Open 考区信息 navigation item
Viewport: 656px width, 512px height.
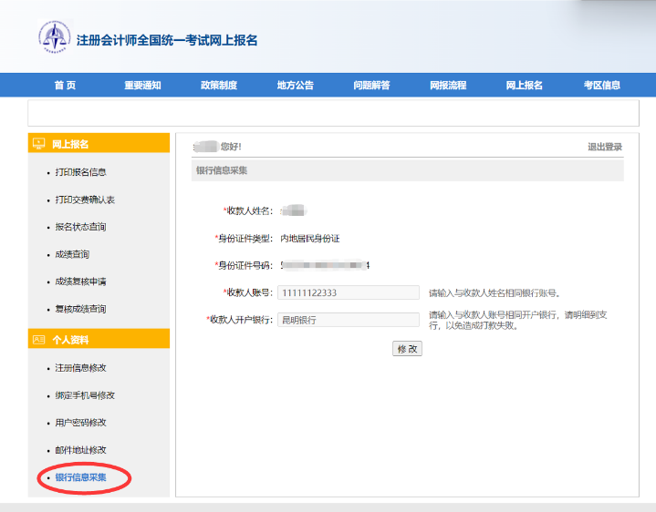click(x=601, y=86)
